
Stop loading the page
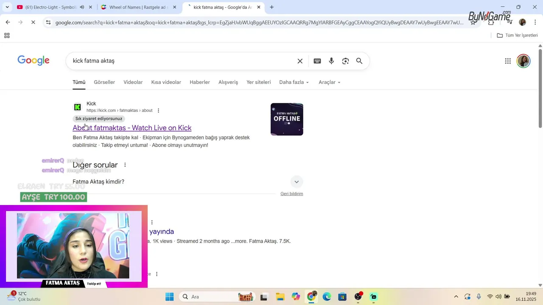(x=33, y=22)
